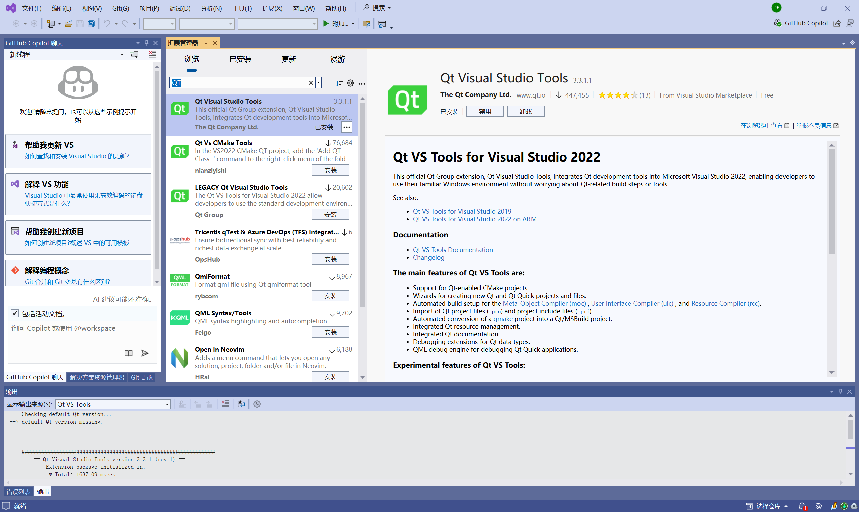Open the Changelog link
This screenshot has width=859, height=512.
click(x=428, y=257)
